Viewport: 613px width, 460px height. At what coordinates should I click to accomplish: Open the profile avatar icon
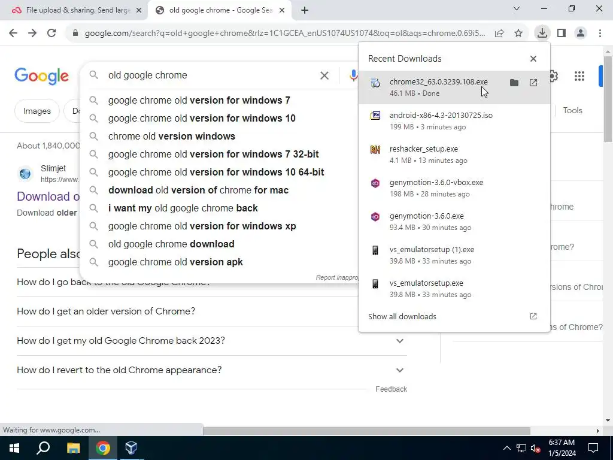pyautogui.click(x=581, y=33)
